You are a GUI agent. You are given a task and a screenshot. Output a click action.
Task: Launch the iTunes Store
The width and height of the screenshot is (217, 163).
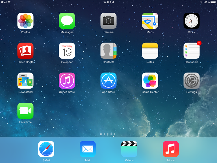[x=67, y=81]
